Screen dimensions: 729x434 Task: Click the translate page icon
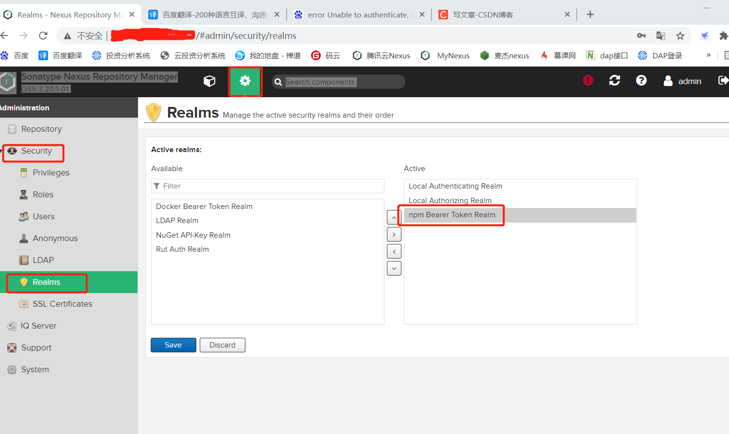(661, 35)
